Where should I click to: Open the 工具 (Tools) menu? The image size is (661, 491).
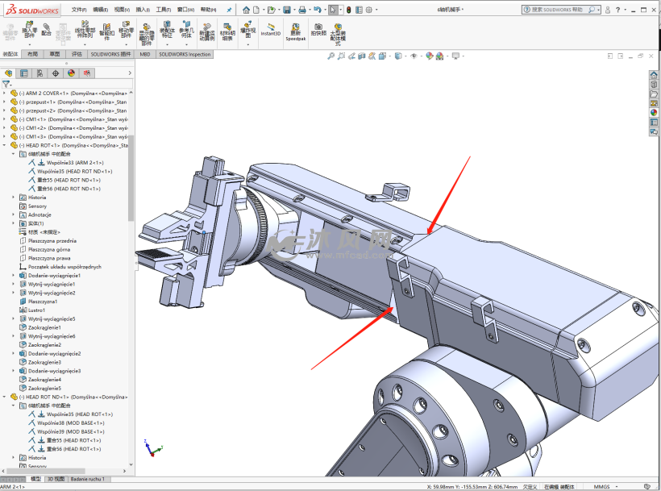163,10
